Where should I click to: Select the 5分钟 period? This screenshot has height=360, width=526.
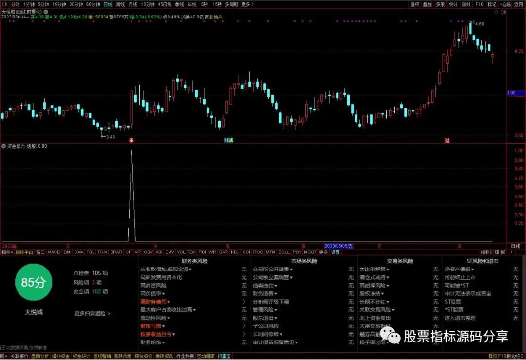pyautogui.click(x=43, y=4)
